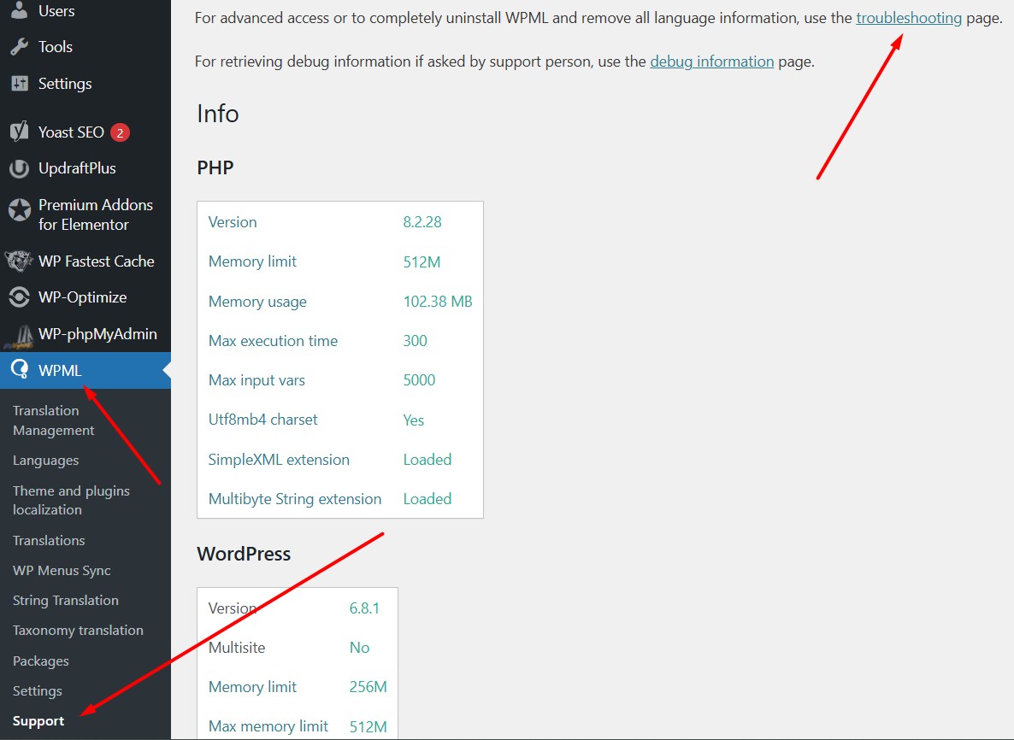The width and height of the screenshot is (1014, 740).
Task: Click the SimpleXML extension label
Action: (x=279, y=460)
